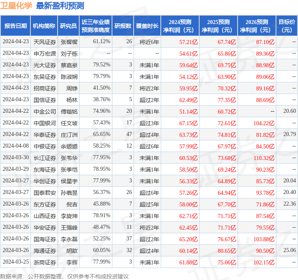The image size is (298, 280).
Task: Click target price 25.06
Action: (x=290, y=250)
